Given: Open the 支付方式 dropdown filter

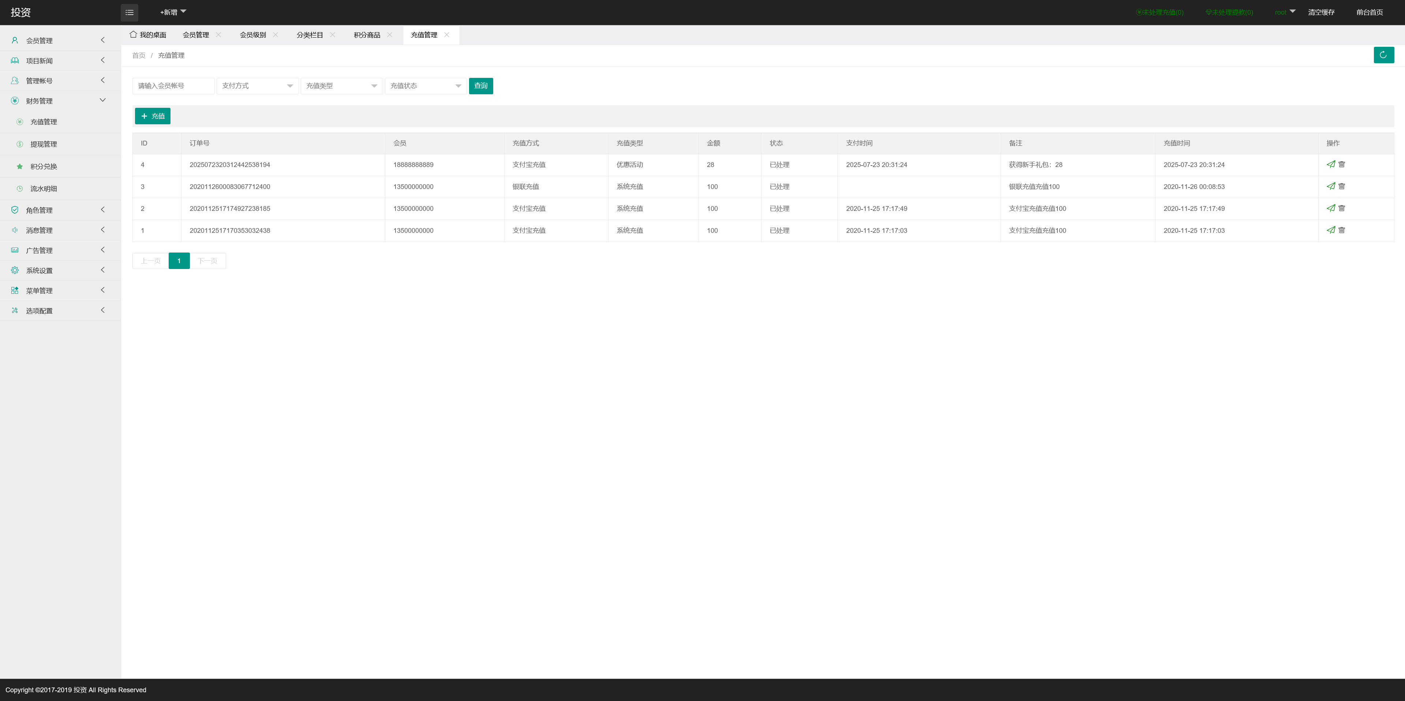Looking at the screenshot, I should (257, 86).
